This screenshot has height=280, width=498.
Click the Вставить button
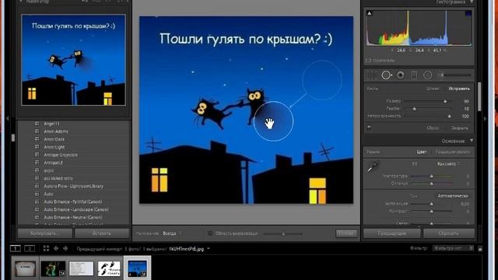pyautogui.click(x=102, y=233)
